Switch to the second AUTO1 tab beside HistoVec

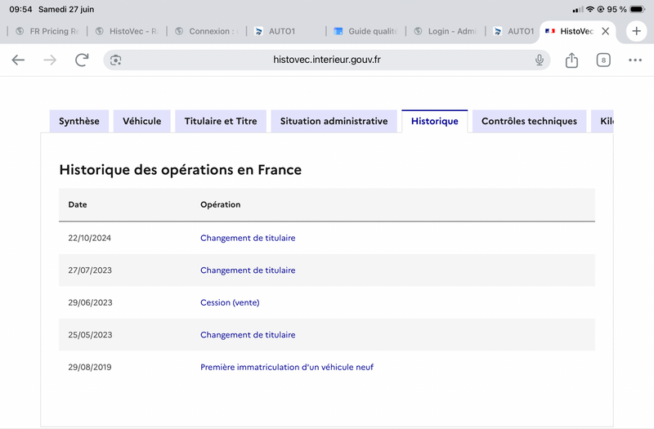(x=514, y=31)
